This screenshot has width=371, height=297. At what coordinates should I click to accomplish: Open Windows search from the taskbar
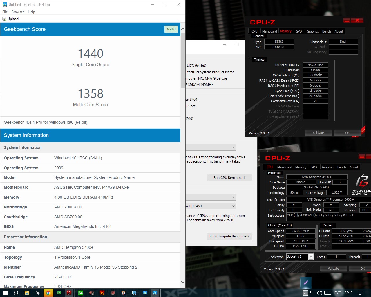(16, 293)
